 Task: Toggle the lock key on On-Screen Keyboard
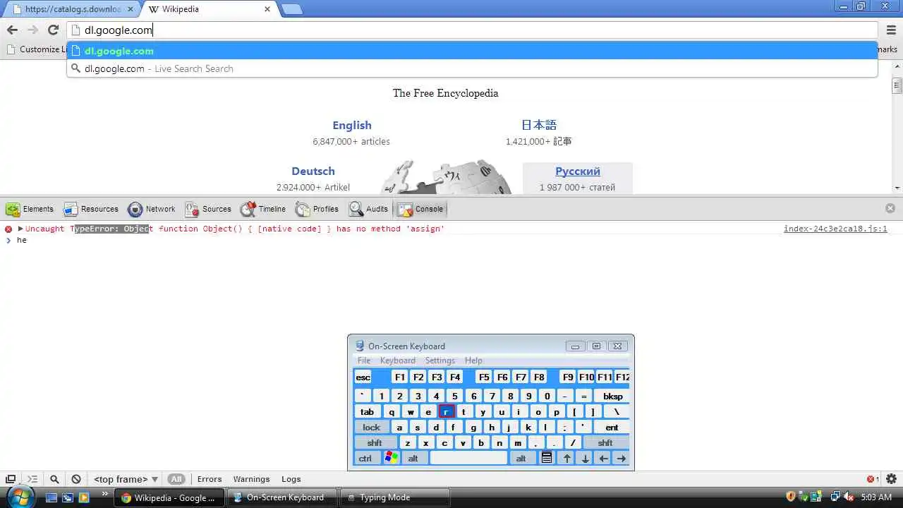click(x=372, y=428)
